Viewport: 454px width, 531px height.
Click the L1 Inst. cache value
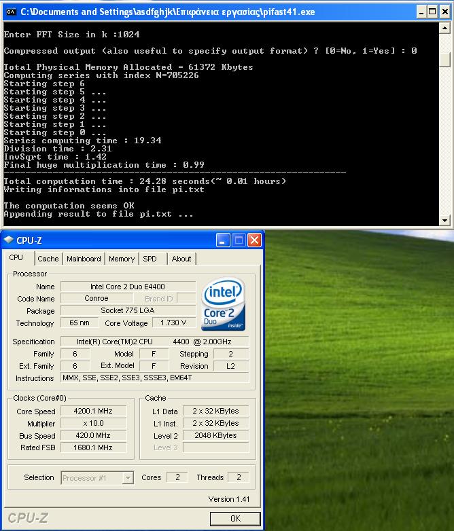click(x=215, y=423)
